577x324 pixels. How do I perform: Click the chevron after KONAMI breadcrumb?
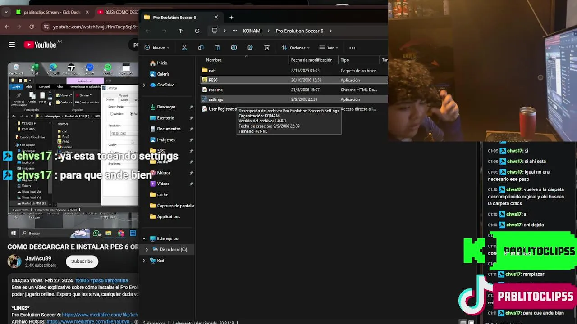tap(269, 31)
